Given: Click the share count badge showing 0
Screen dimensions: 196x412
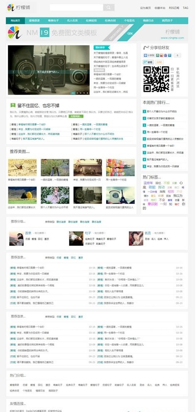Looking at the screenshot, I should (x=177, y=55).
